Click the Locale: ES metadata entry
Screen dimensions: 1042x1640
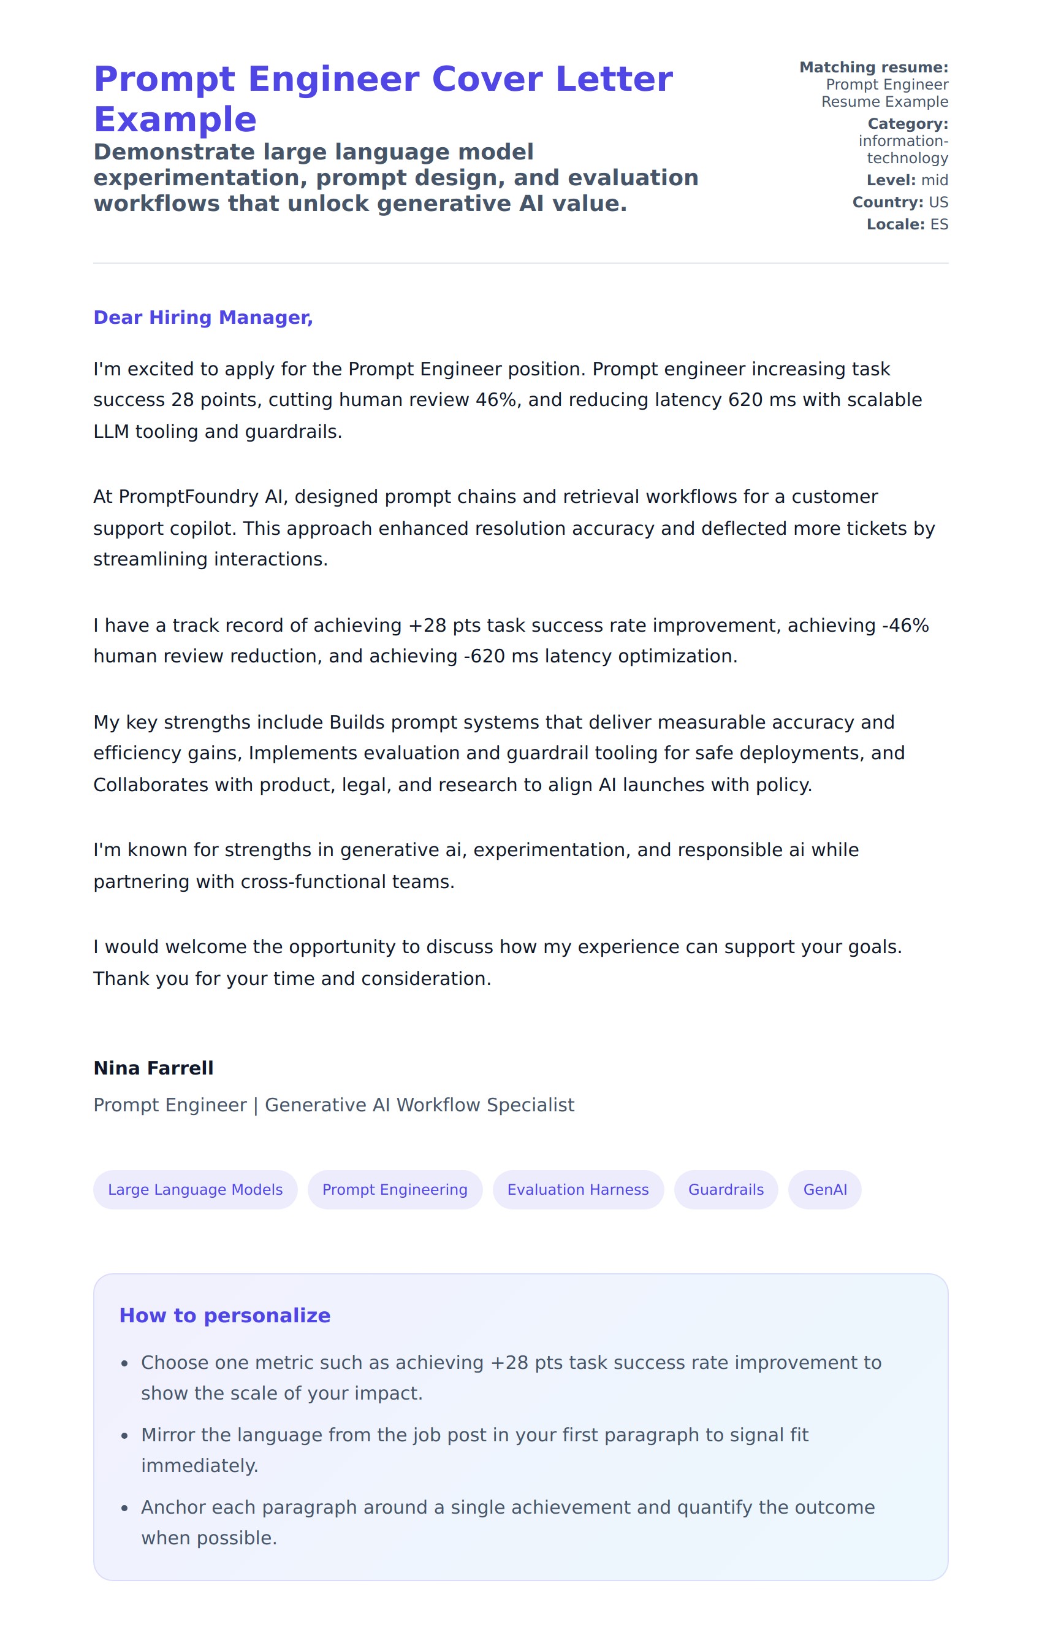pos(907,224)
